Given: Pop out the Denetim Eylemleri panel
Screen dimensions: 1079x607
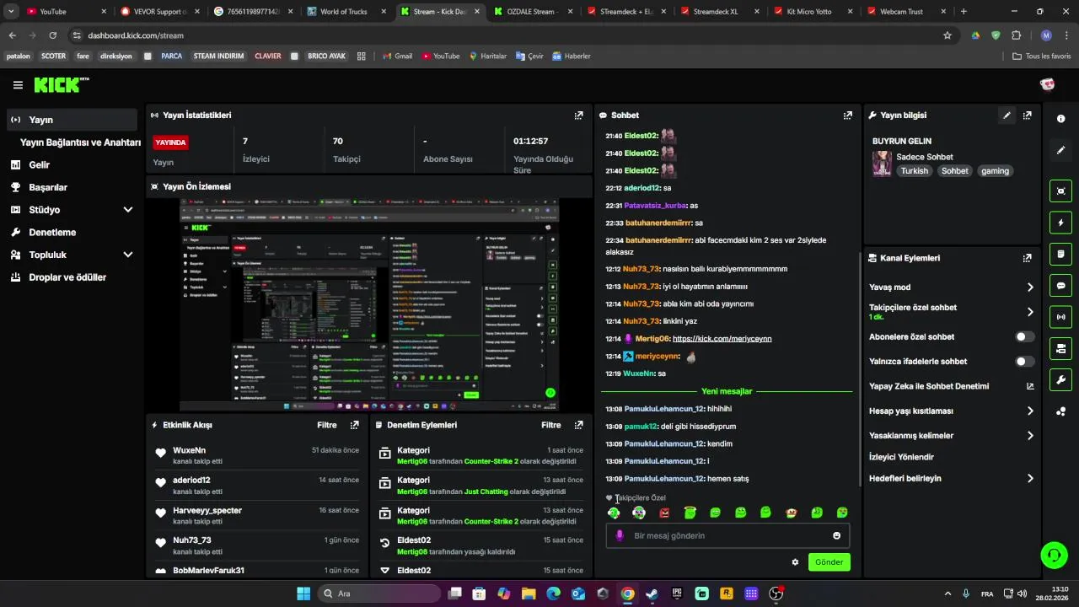Looking at the screenshot, I should (578, 425).
